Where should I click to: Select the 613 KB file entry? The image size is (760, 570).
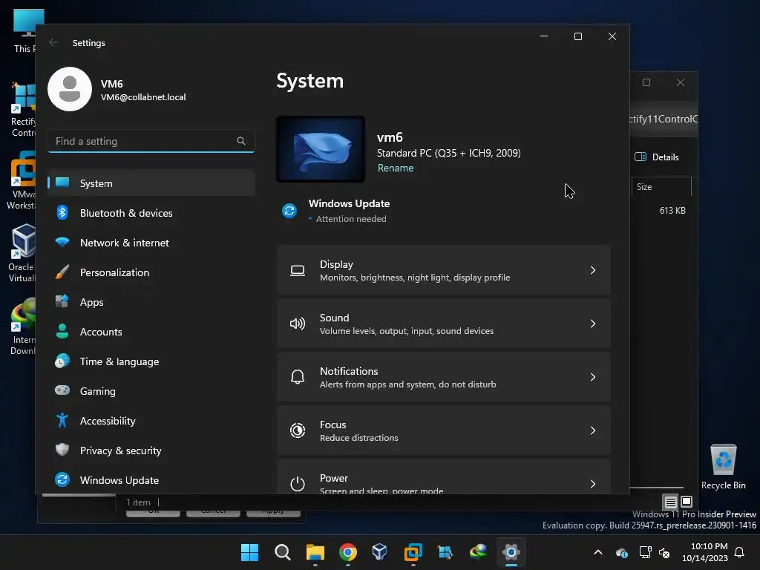[672, 210]
